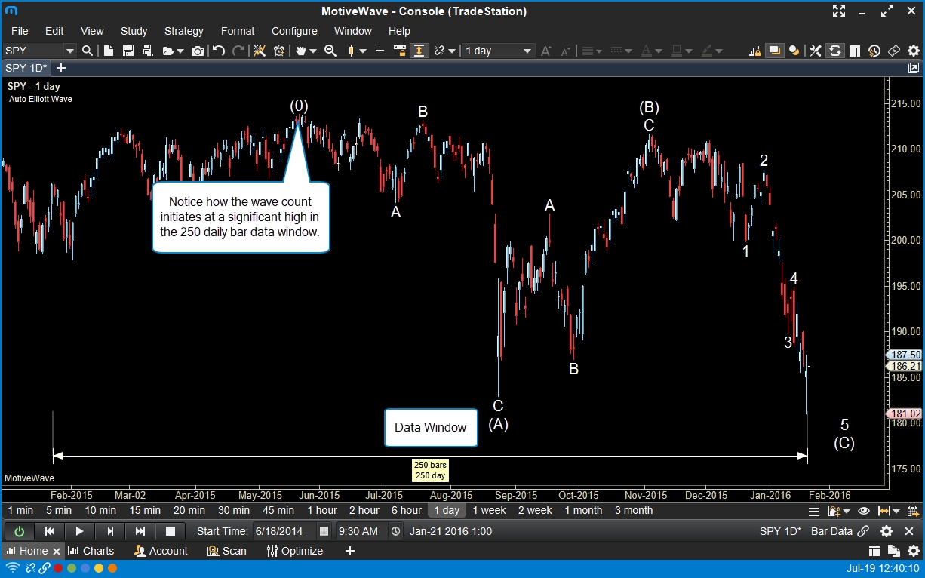
Task: Open the alarm clock alerts icon
Action: [279, 51]
